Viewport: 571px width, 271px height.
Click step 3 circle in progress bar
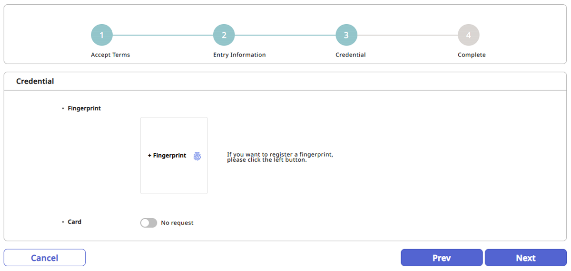[346, 35]
